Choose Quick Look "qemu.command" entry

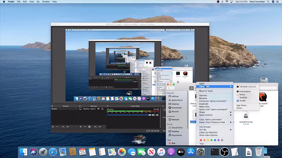[213, 110]
